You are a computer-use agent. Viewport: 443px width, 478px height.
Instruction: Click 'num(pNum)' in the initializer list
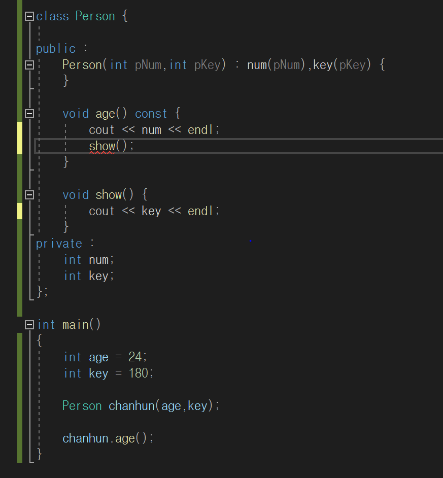tap(276, 65)
